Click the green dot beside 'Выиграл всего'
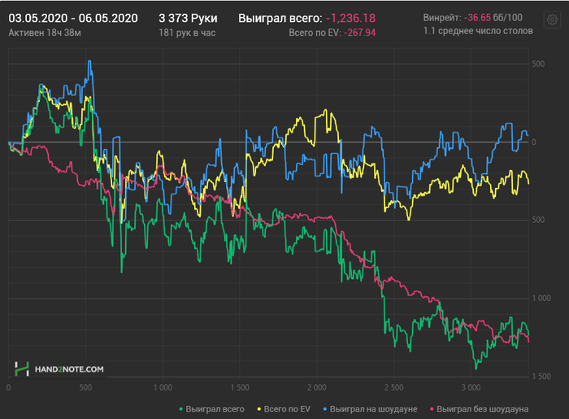 coord(180,409)
